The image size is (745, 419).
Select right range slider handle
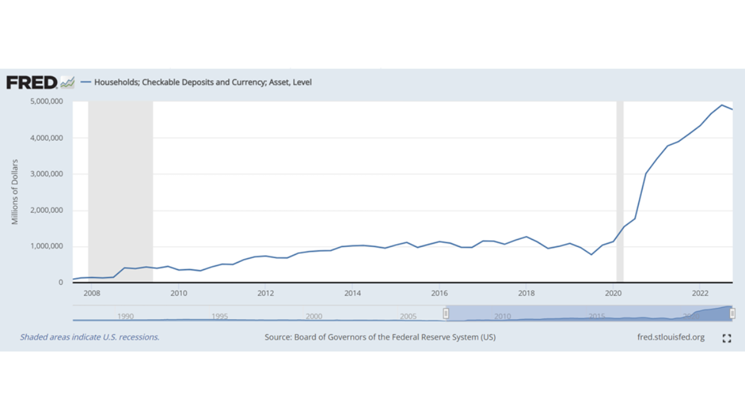tap(733, 313)
